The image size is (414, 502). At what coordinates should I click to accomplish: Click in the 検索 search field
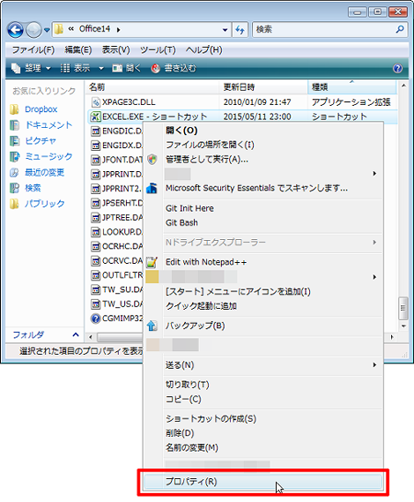pyautogui.click(x=323, y=29)
